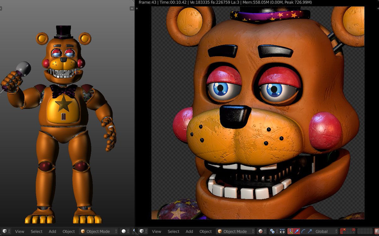379x236 pixels.
Task: Expand left viewport properties region plus icon
Action: coord(132,9)
